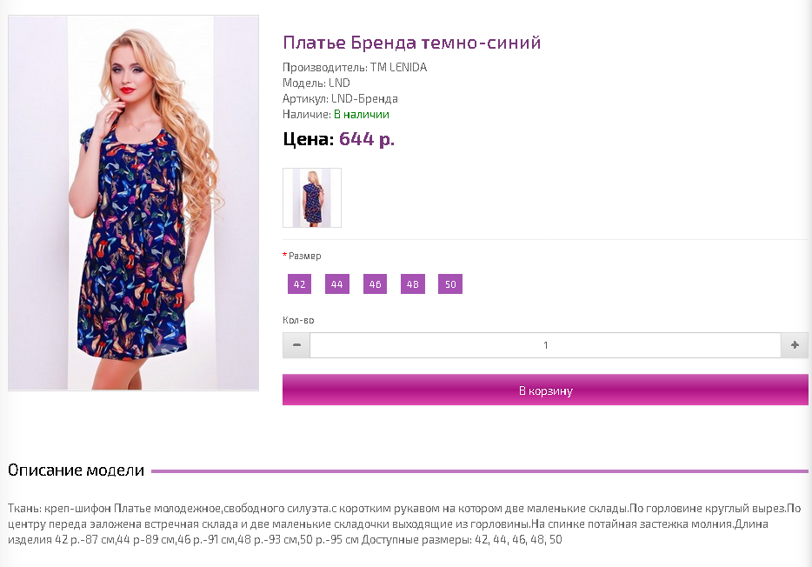Screen dimensions: 812x567
Task: Choose size 44 option
Action: tap(337, 283)
